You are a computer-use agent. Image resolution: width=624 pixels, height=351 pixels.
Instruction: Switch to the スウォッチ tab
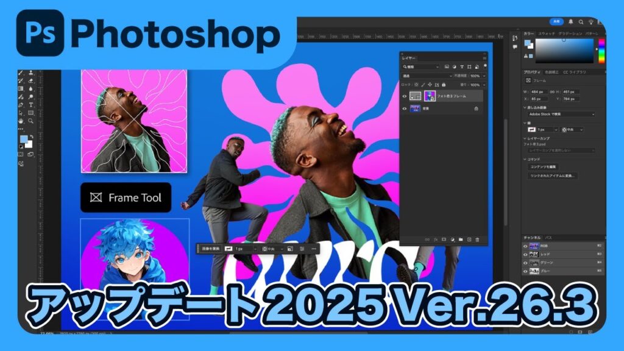tap(547, 34)
